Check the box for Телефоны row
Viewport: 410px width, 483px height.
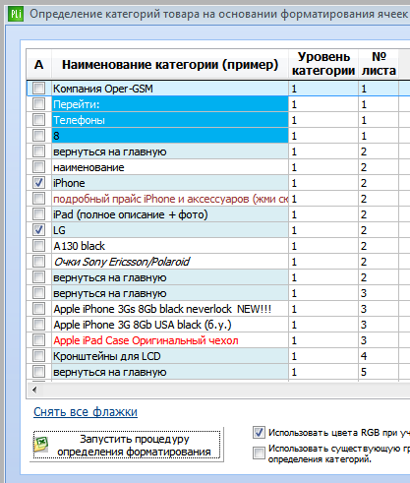(x=39, y=120)
